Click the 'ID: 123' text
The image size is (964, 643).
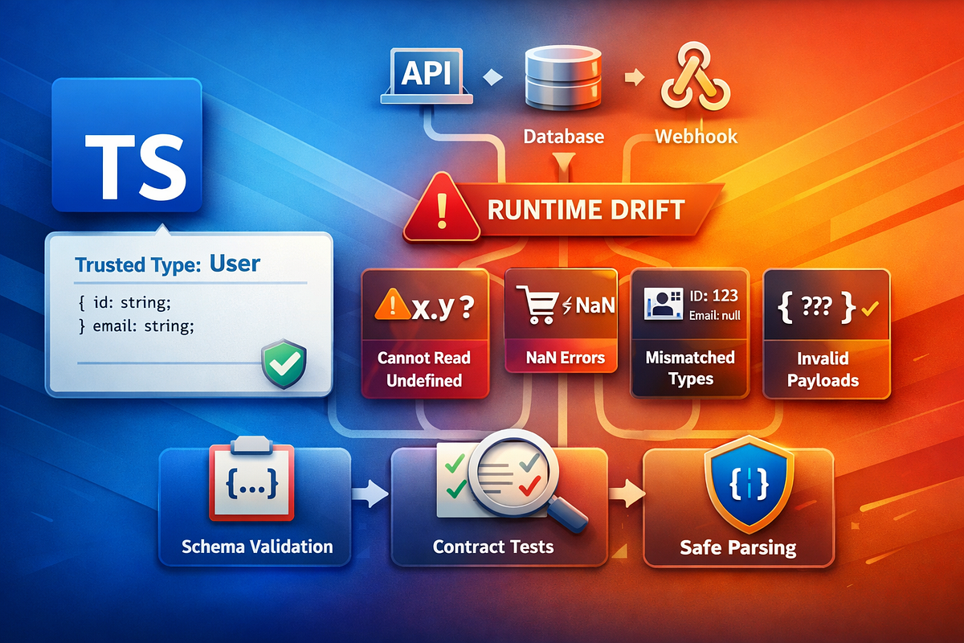[713, 295]
